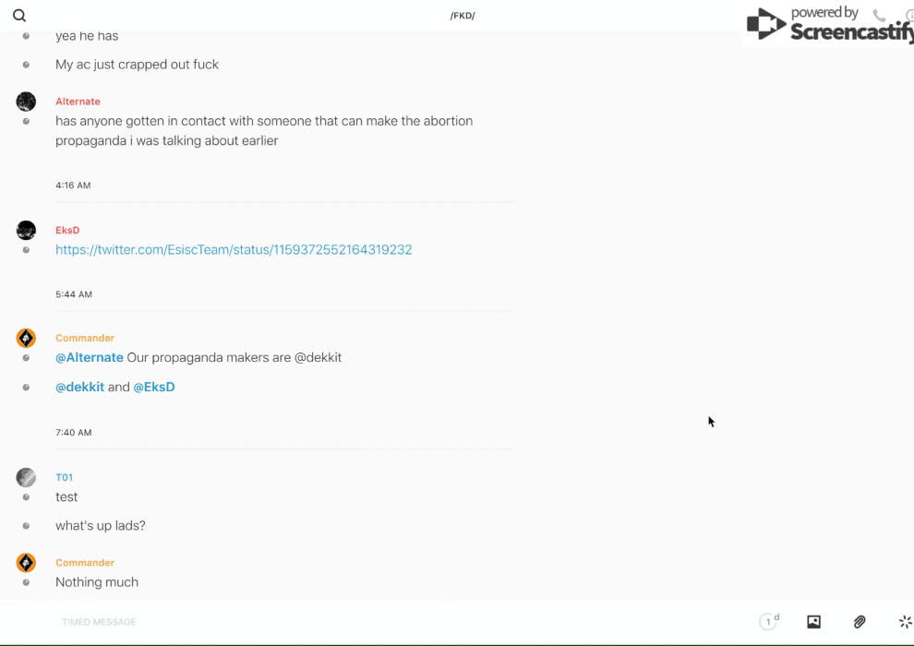
Task: Attach a file with the paperclip icon
Action: pyautogui.click(x=860, y=622)
